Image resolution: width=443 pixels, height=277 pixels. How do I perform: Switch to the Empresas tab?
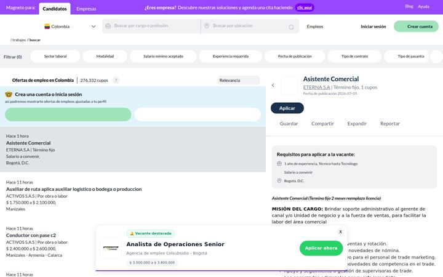pos(86,9)
